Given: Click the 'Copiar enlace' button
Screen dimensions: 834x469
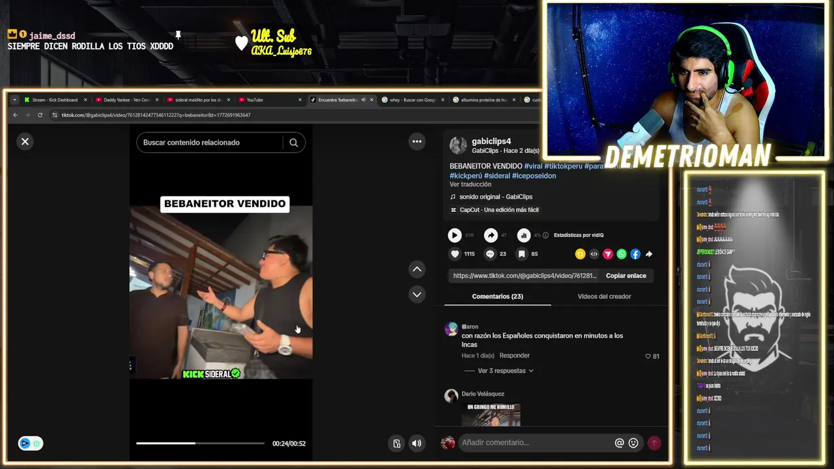Looking at the screenshot, I should click(x=626, y=276).
